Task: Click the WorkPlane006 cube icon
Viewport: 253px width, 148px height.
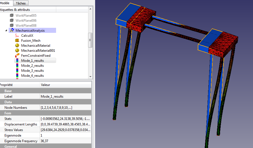Action: 12,20
